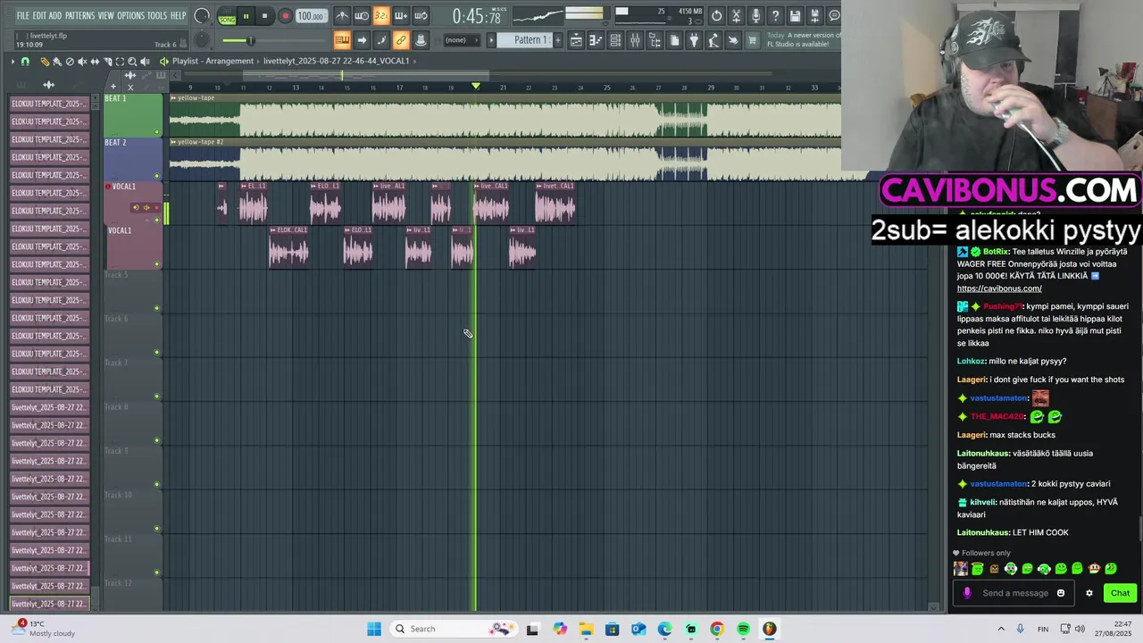This screenshot has height=643, width=1143.
Task: Open the pattern selector arrow
Action: [x=491, y=40]
